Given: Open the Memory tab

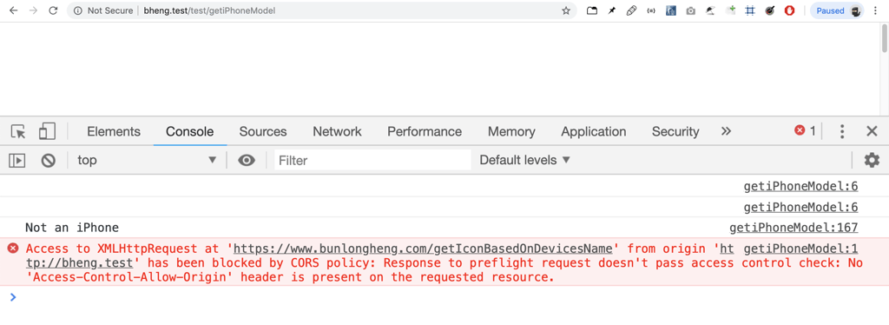Looking at the screenshot, I should point(511,131).
